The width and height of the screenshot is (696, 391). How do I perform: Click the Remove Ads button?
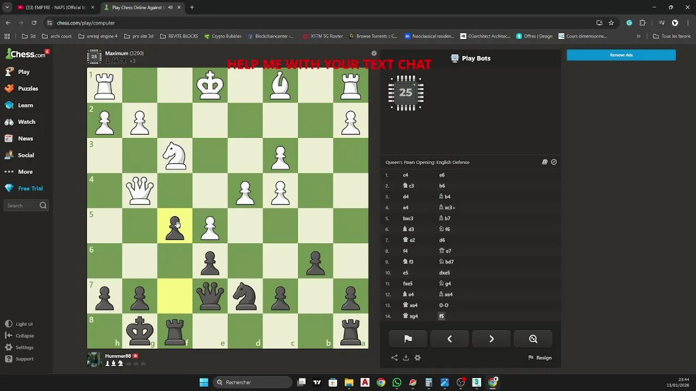click(x=621, y=55)
